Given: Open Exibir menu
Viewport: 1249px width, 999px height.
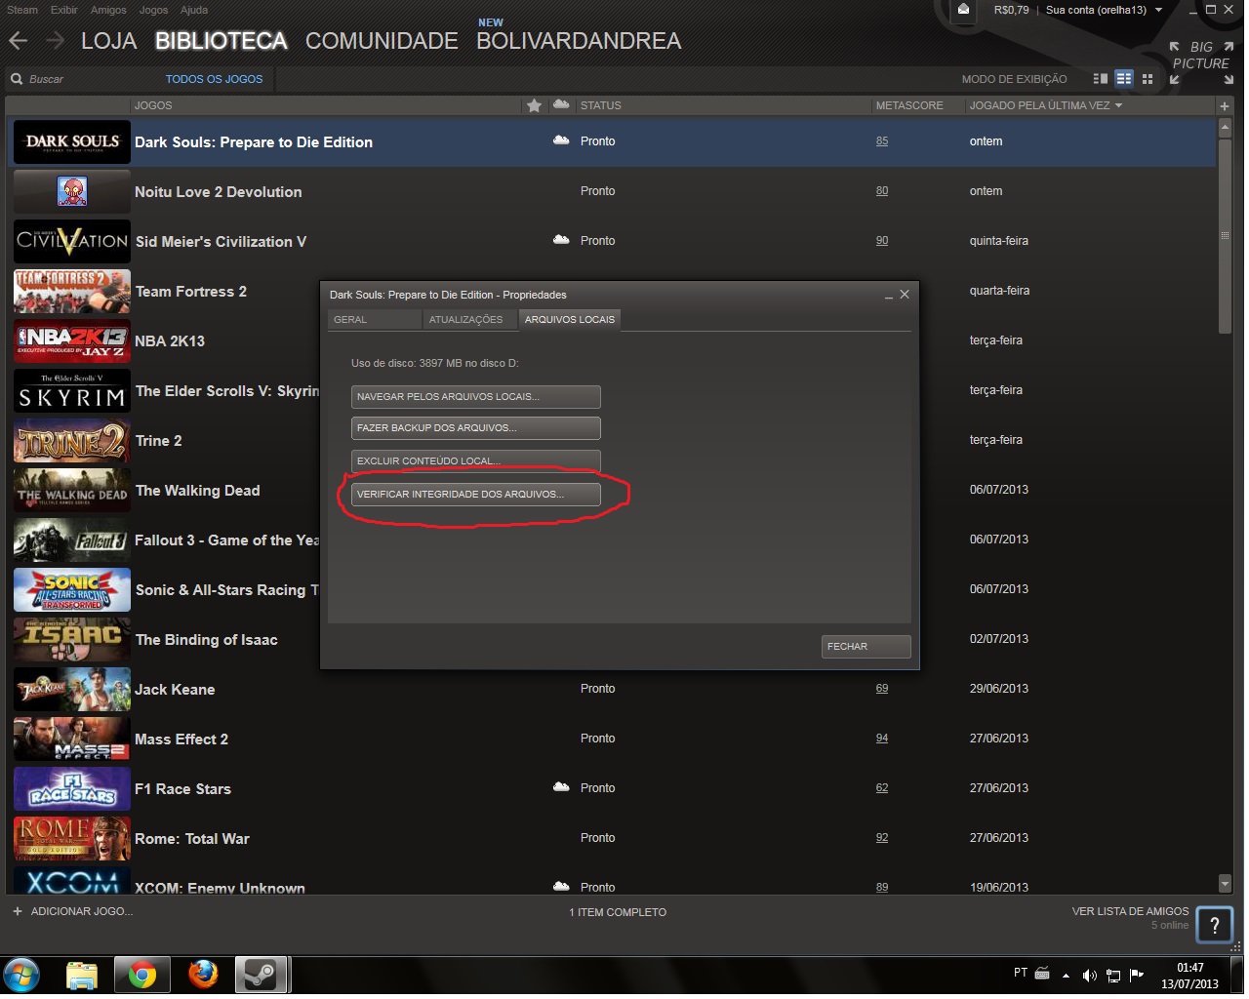Looking at the screenshot, I should [x=64, y=10].
